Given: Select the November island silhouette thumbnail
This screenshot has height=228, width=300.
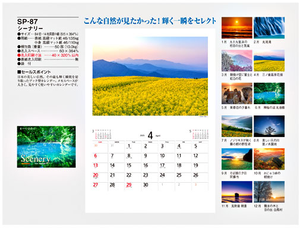Looking at the screenshot, I should point(236,192).
